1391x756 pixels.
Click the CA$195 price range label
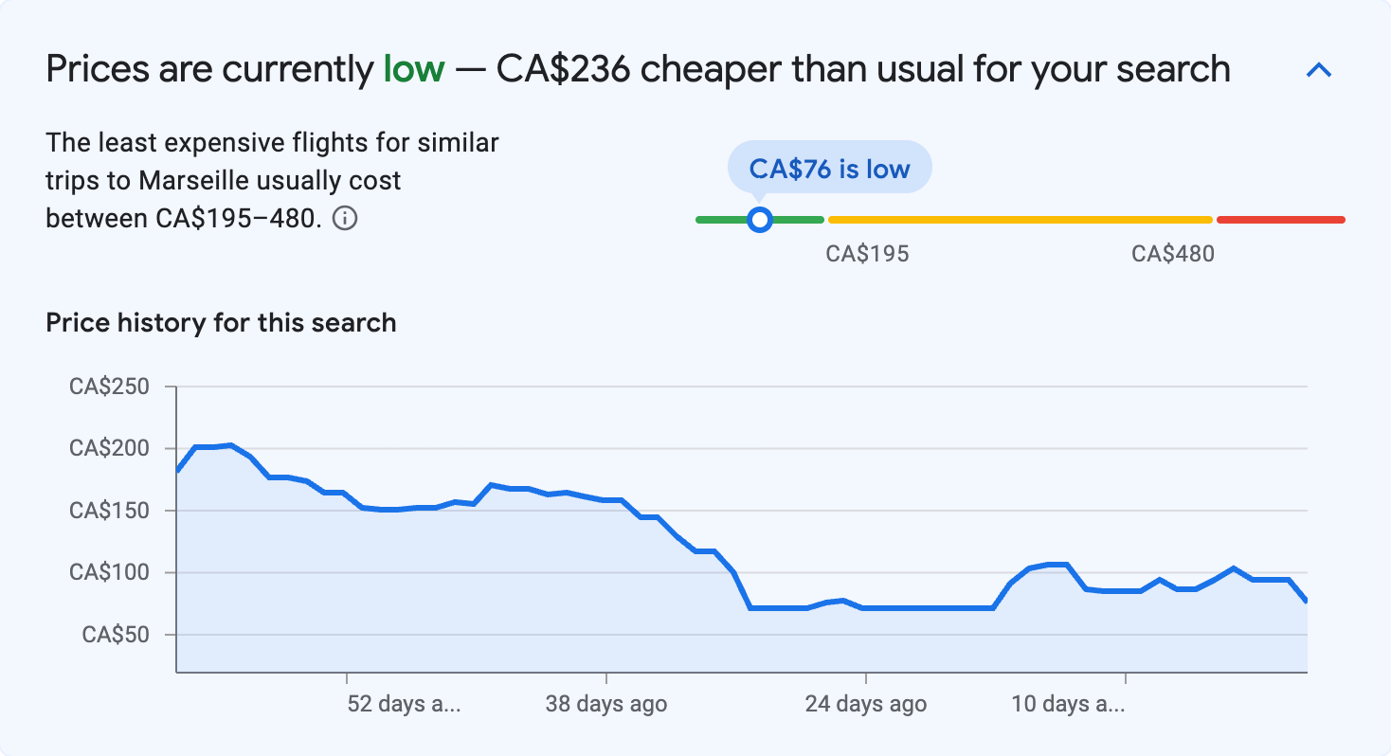[x=869, y=253]
